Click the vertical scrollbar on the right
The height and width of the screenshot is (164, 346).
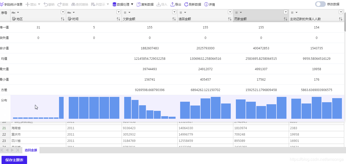pyautogui.click(x=345, y=22)
